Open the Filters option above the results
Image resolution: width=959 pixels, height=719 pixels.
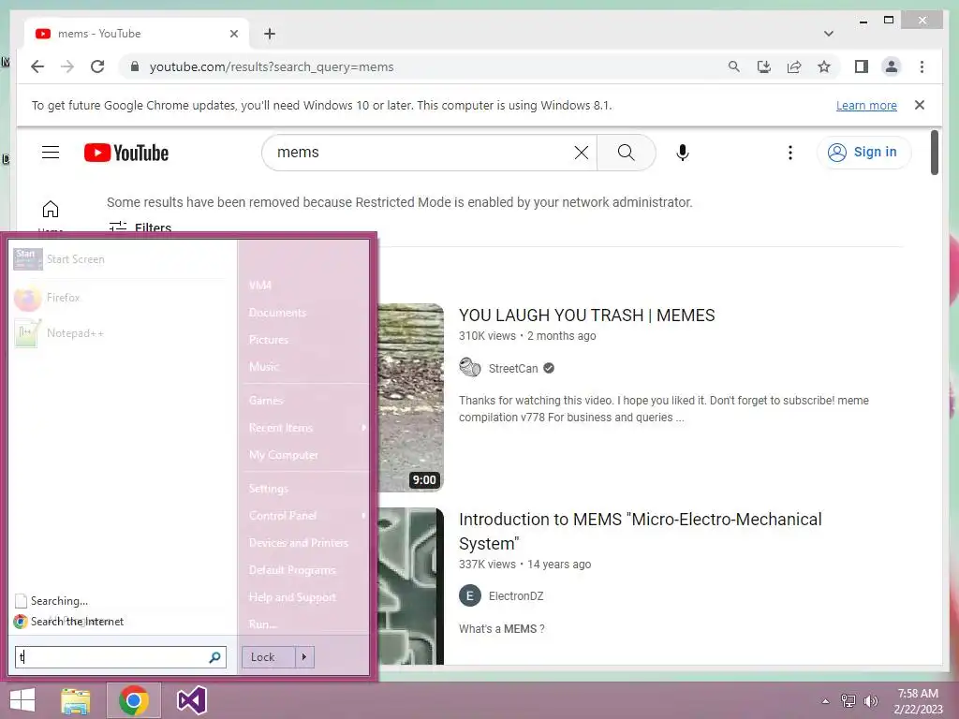pos(140,227)
